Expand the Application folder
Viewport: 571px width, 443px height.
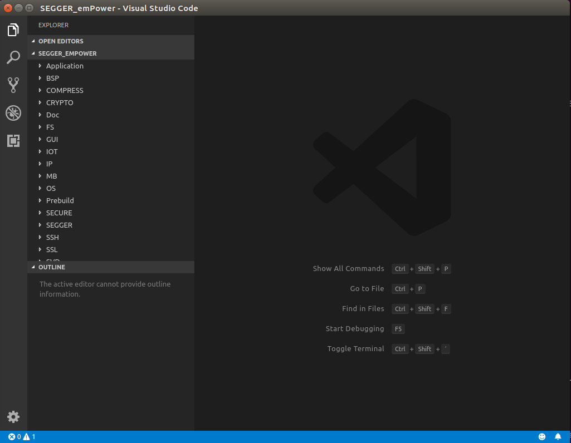[x=65, y=66]
